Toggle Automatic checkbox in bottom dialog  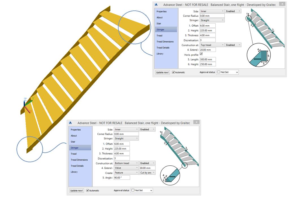pyautogui.click(x=87, y=191)
